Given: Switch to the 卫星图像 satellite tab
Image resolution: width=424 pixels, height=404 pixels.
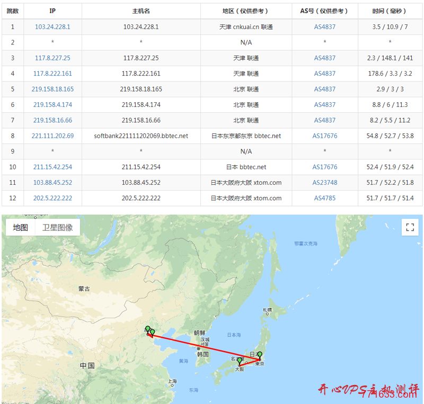Looking at the screenshot, I should tap(57, 227).
